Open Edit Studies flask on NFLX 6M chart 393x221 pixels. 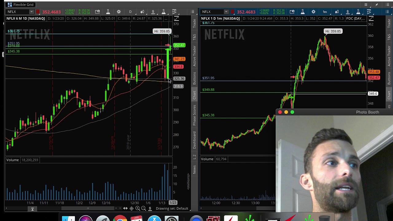(x=108, y=12)
